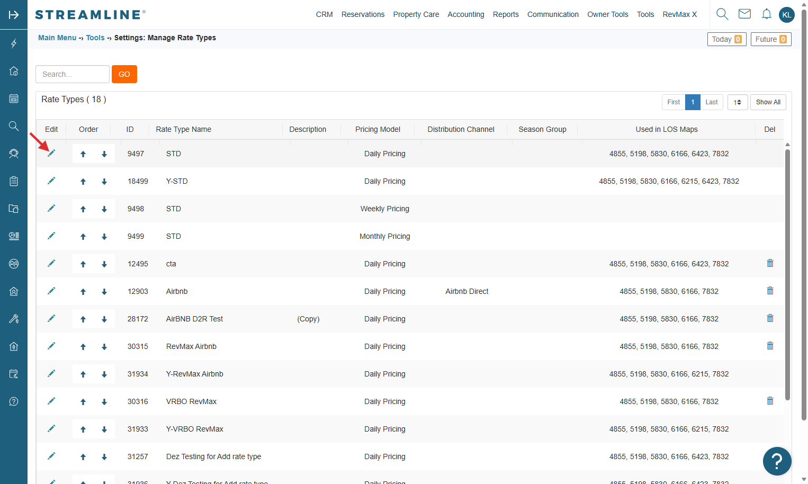Expand the left sidebar navigation

[14, 14]
